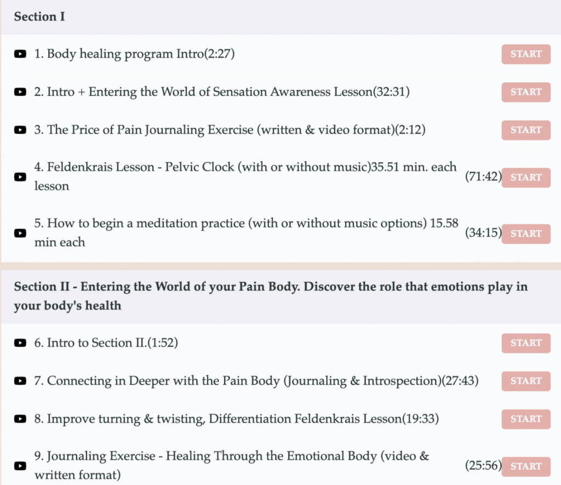Click video icon next to Price of Pain Journaling
561x485 pixels.
[x=20, y=130]
